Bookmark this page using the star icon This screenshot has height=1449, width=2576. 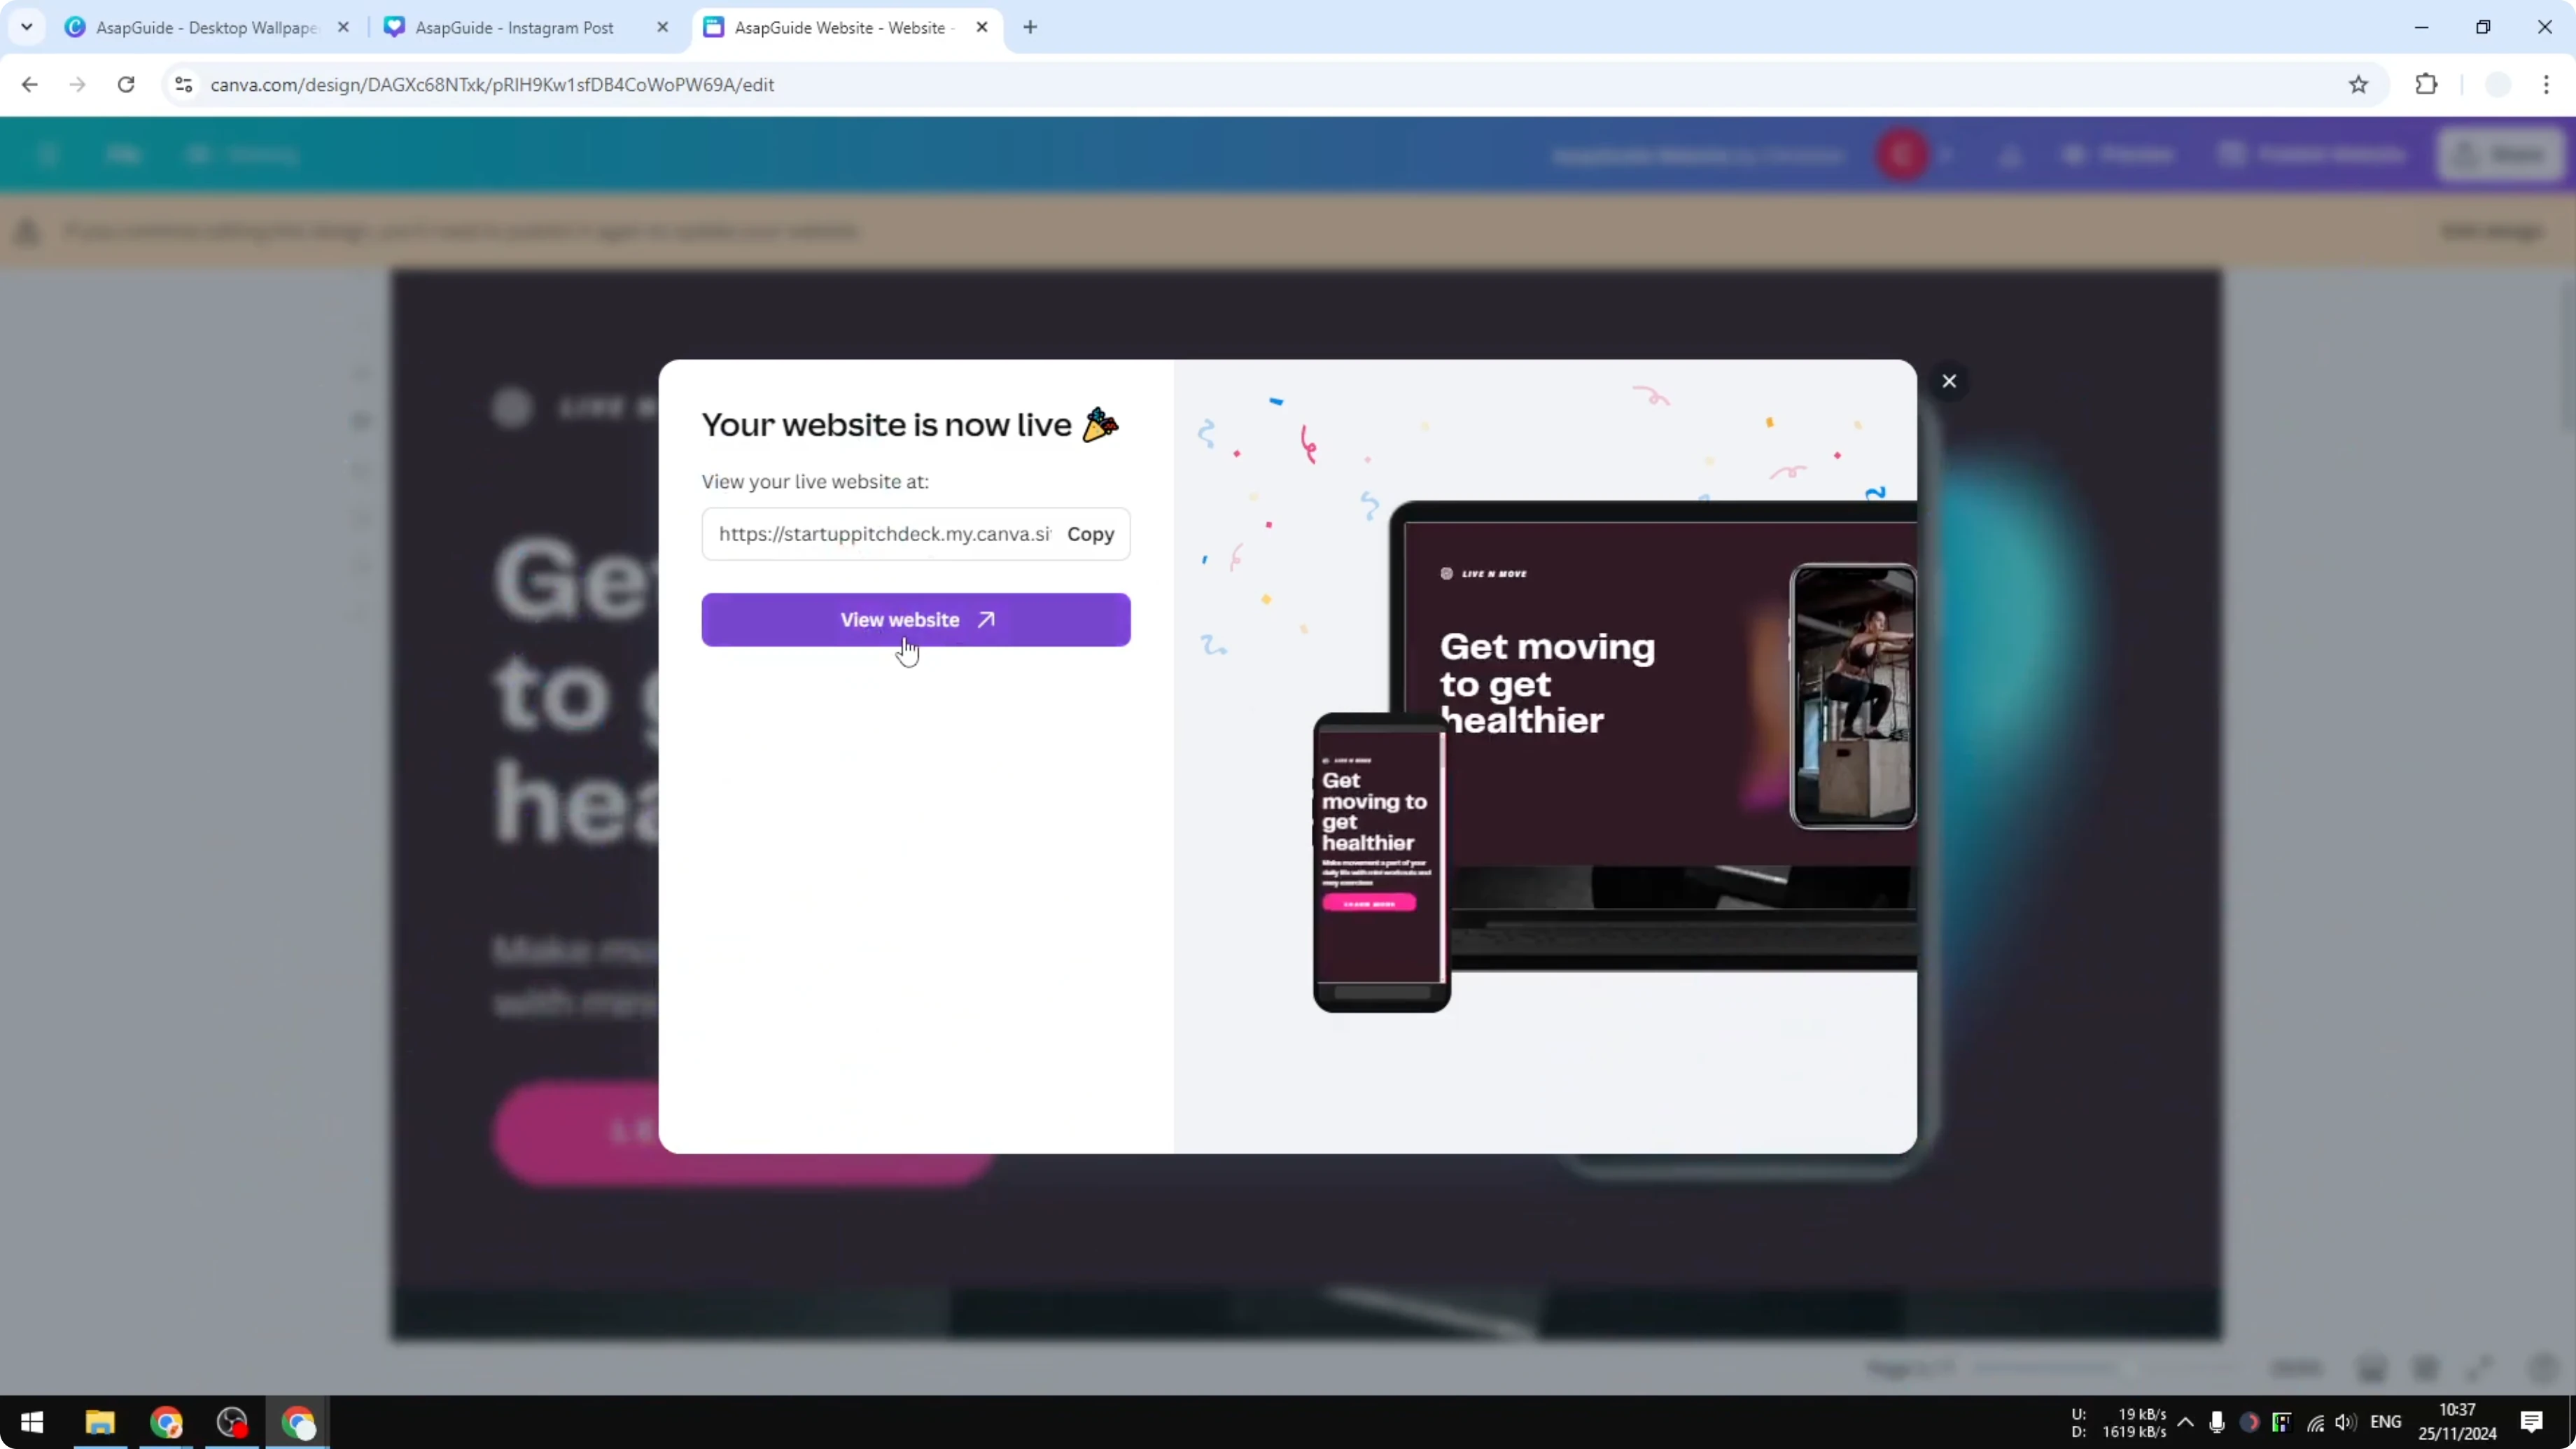coord(2358,85)
